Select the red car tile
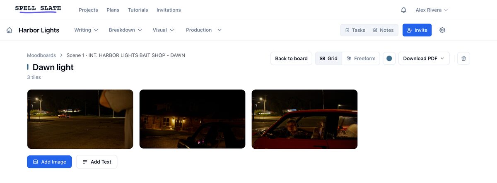 coord(304,119)
